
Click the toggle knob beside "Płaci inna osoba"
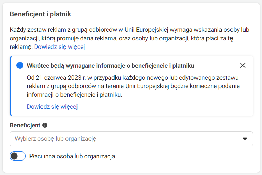(14, 156)
